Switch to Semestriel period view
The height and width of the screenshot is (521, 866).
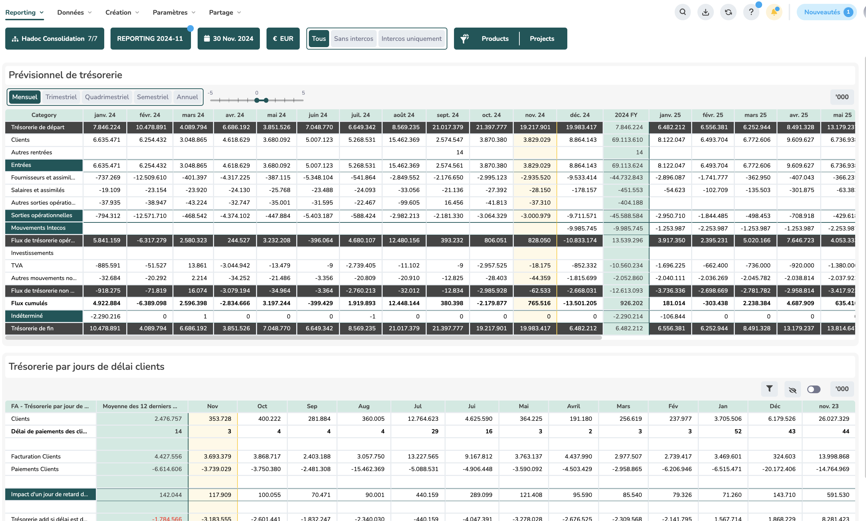152,97
